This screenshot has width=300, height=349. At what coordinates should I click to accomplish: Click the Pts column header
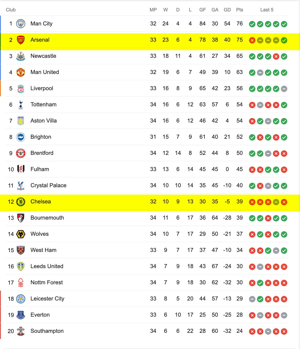239,10
